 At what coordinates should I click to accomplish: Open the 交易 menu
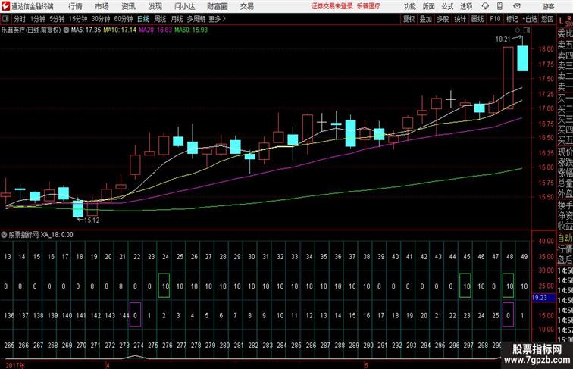[x=246, y=6]
